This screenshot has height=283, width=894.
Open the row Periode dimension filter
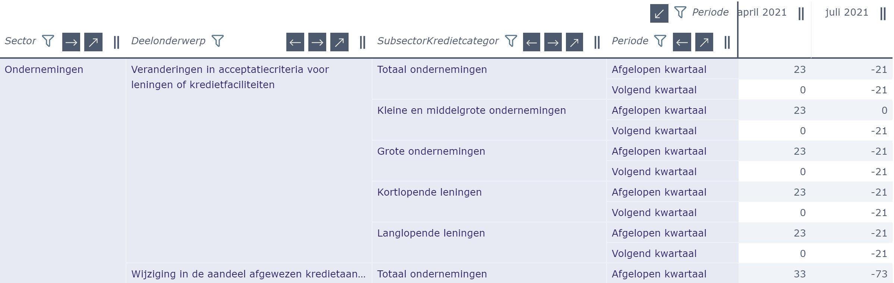point(660,41)
